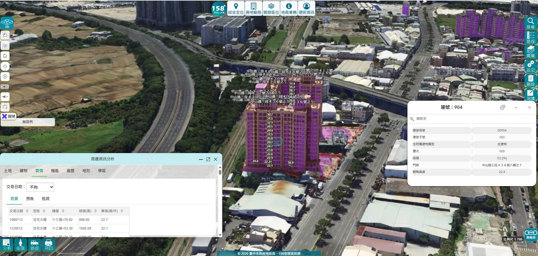Click the 路徑 route button at bottom left
This screenshot has width=538, height=256.
pyautogui.click(x=35, y=245)
